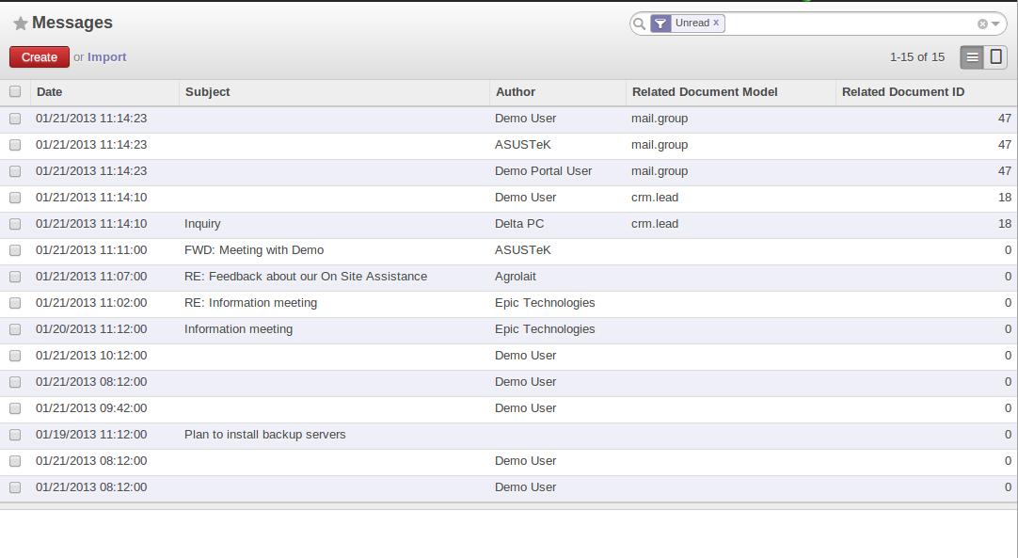Clear the search box with the round x icon

[x=982, y=24]
